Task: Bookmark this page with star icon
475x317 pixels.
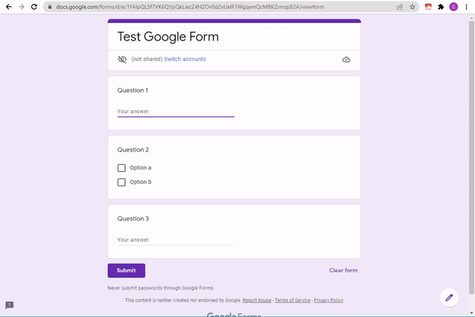Action: tap(412, 6)
